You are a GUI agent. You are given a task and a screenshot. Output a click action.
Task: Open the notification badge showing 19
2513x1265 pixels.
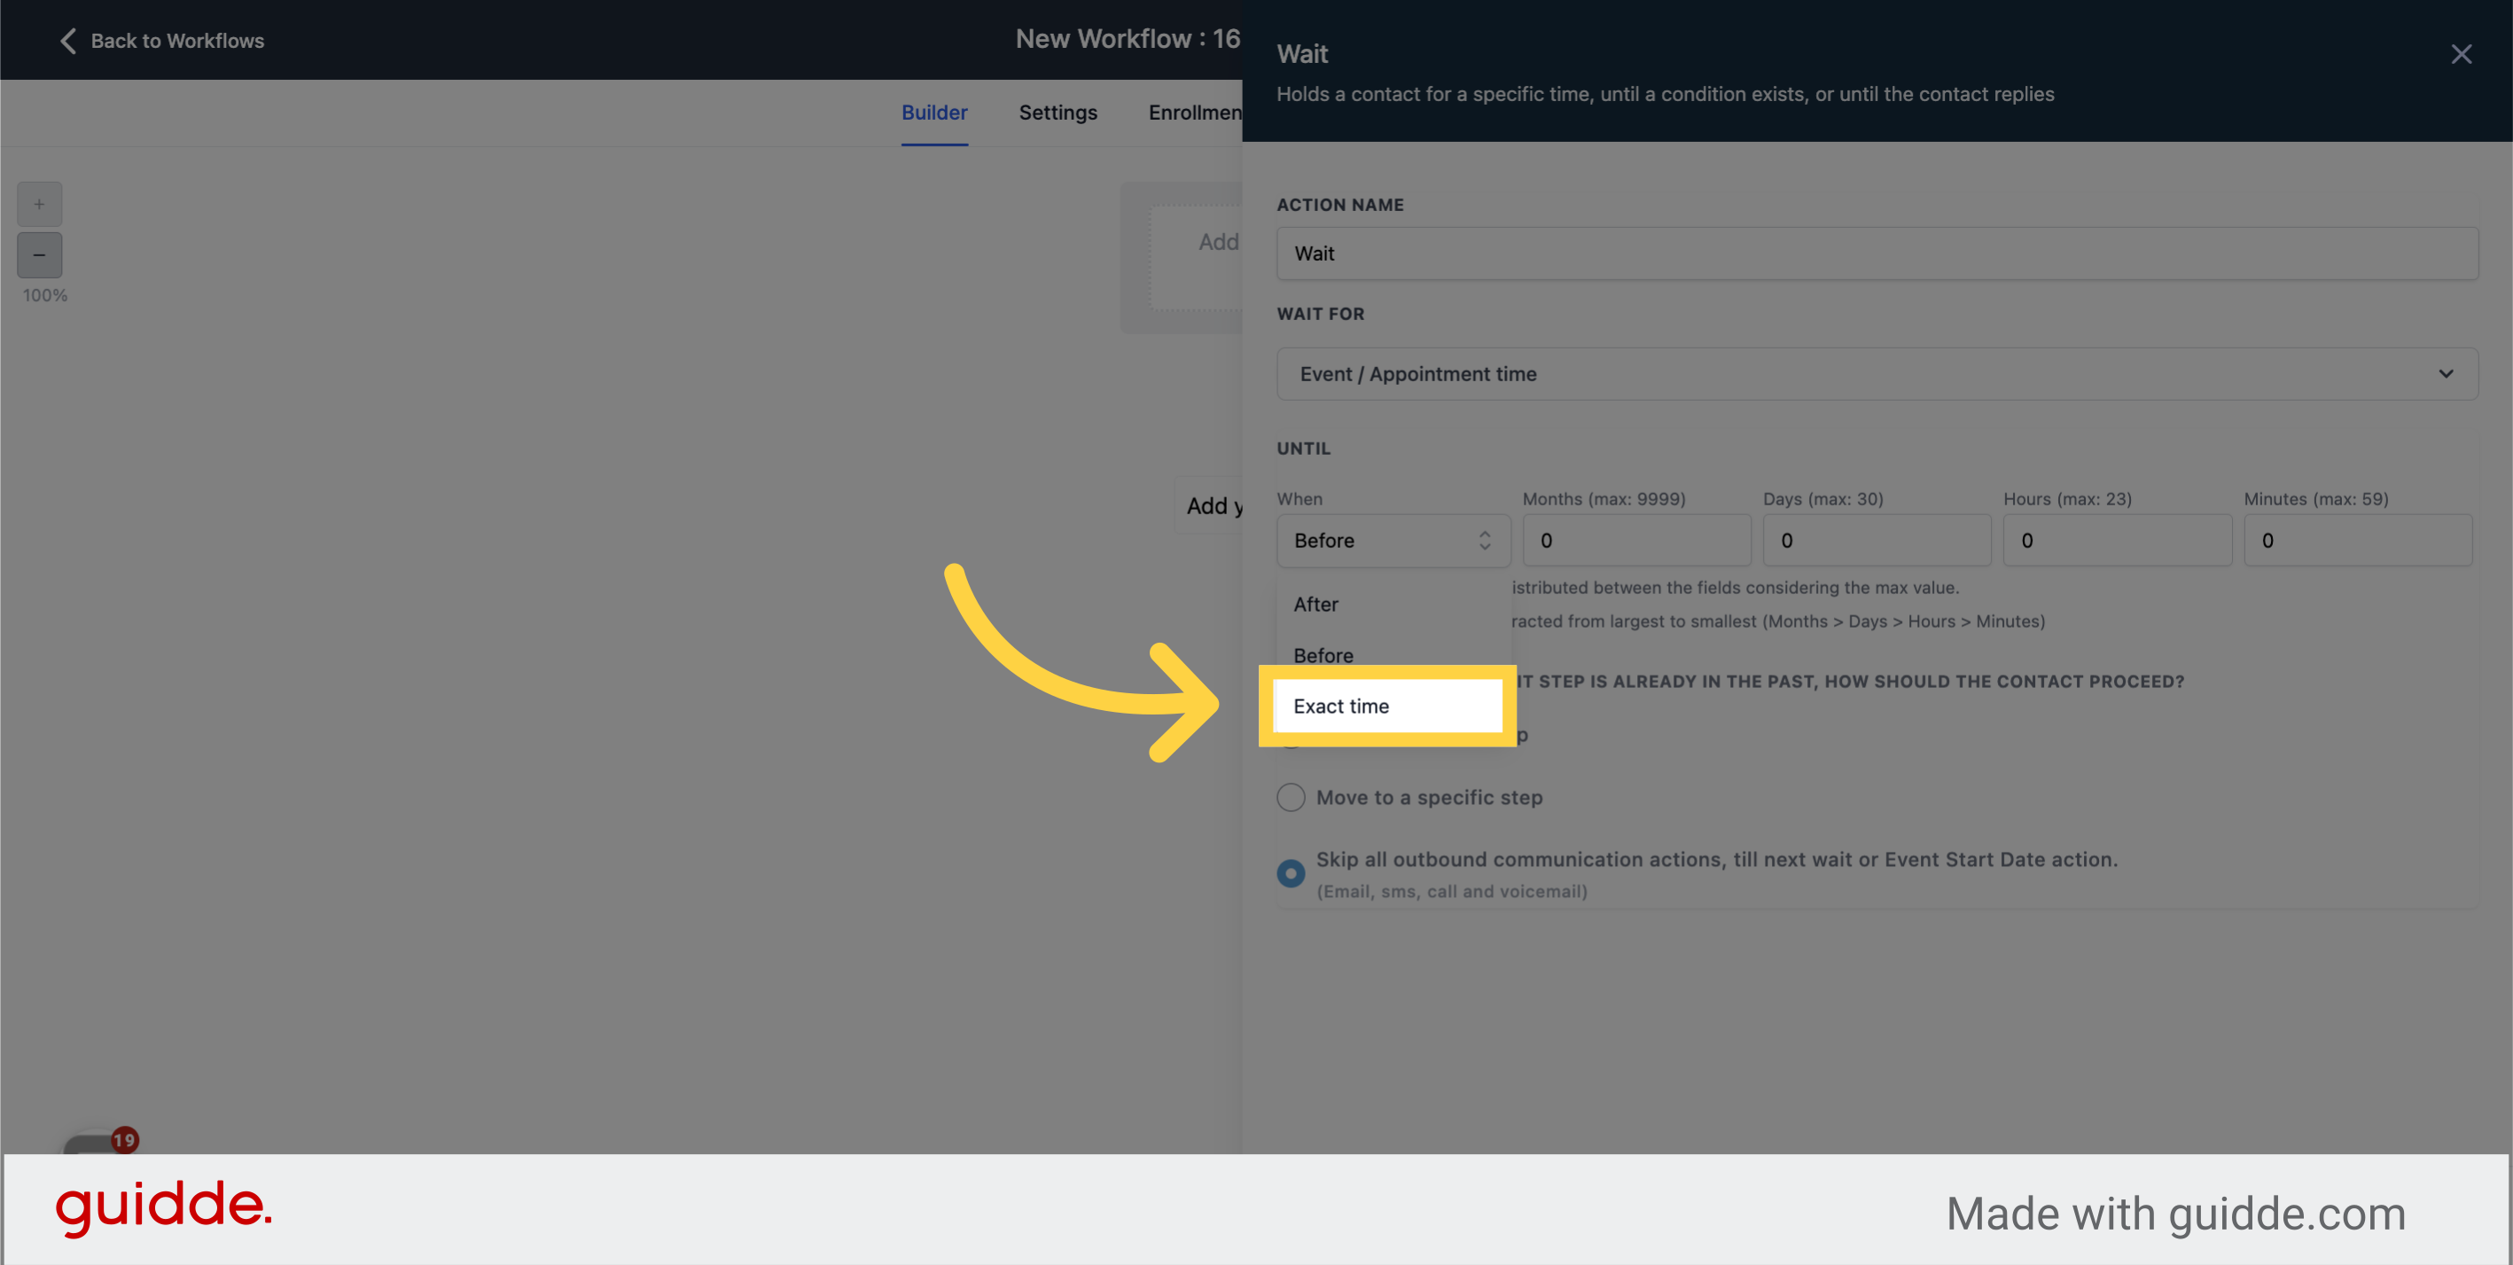123,1138
